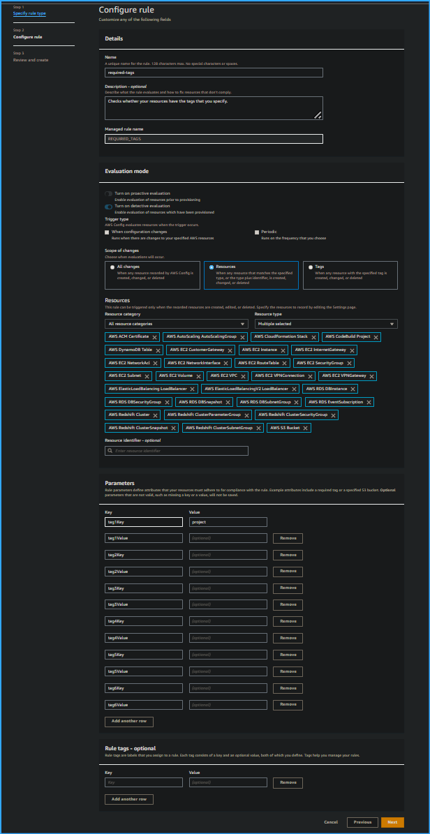Click the resource identifier search field
430x834 pixels.
pos(177,451)
